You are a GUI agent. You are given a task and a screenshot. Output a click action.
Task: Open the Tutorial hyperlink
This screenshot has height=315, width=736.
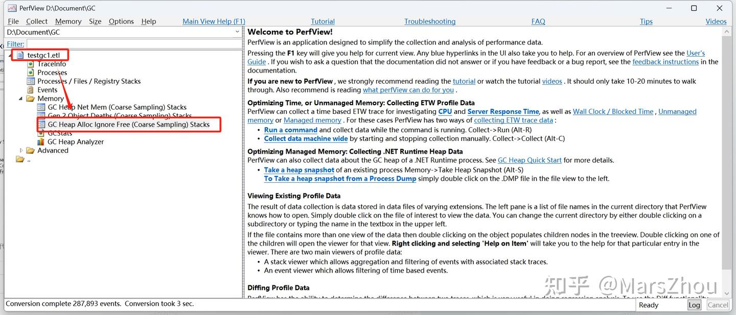coord(323,21)
